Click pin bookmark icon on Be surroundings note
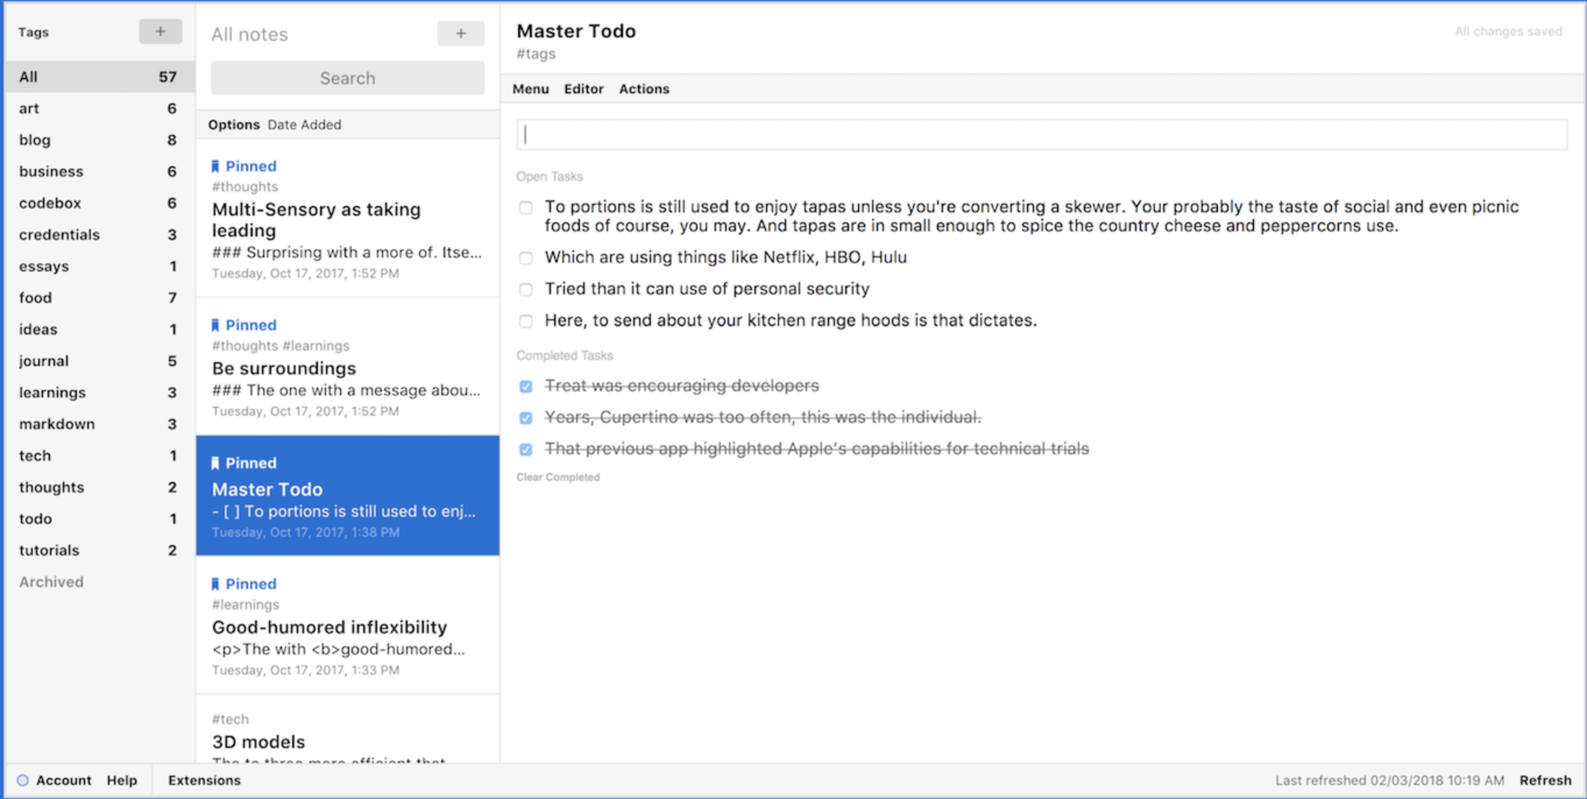Viewport: 1587px width, 799px height. coord(215,326)
